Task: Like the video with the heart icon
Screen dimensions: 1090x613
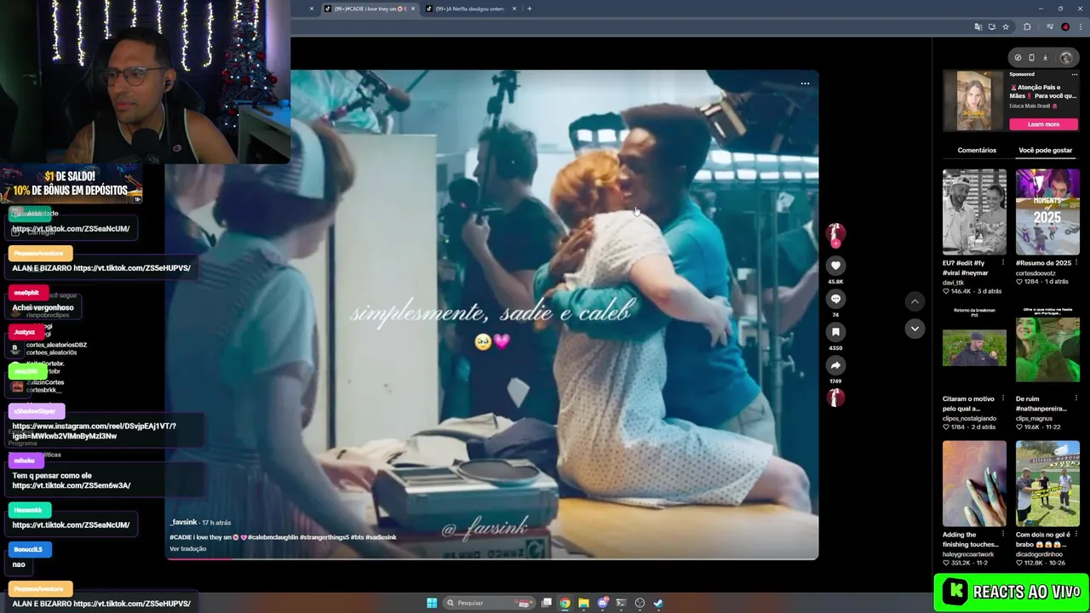Action: (835, 266)
